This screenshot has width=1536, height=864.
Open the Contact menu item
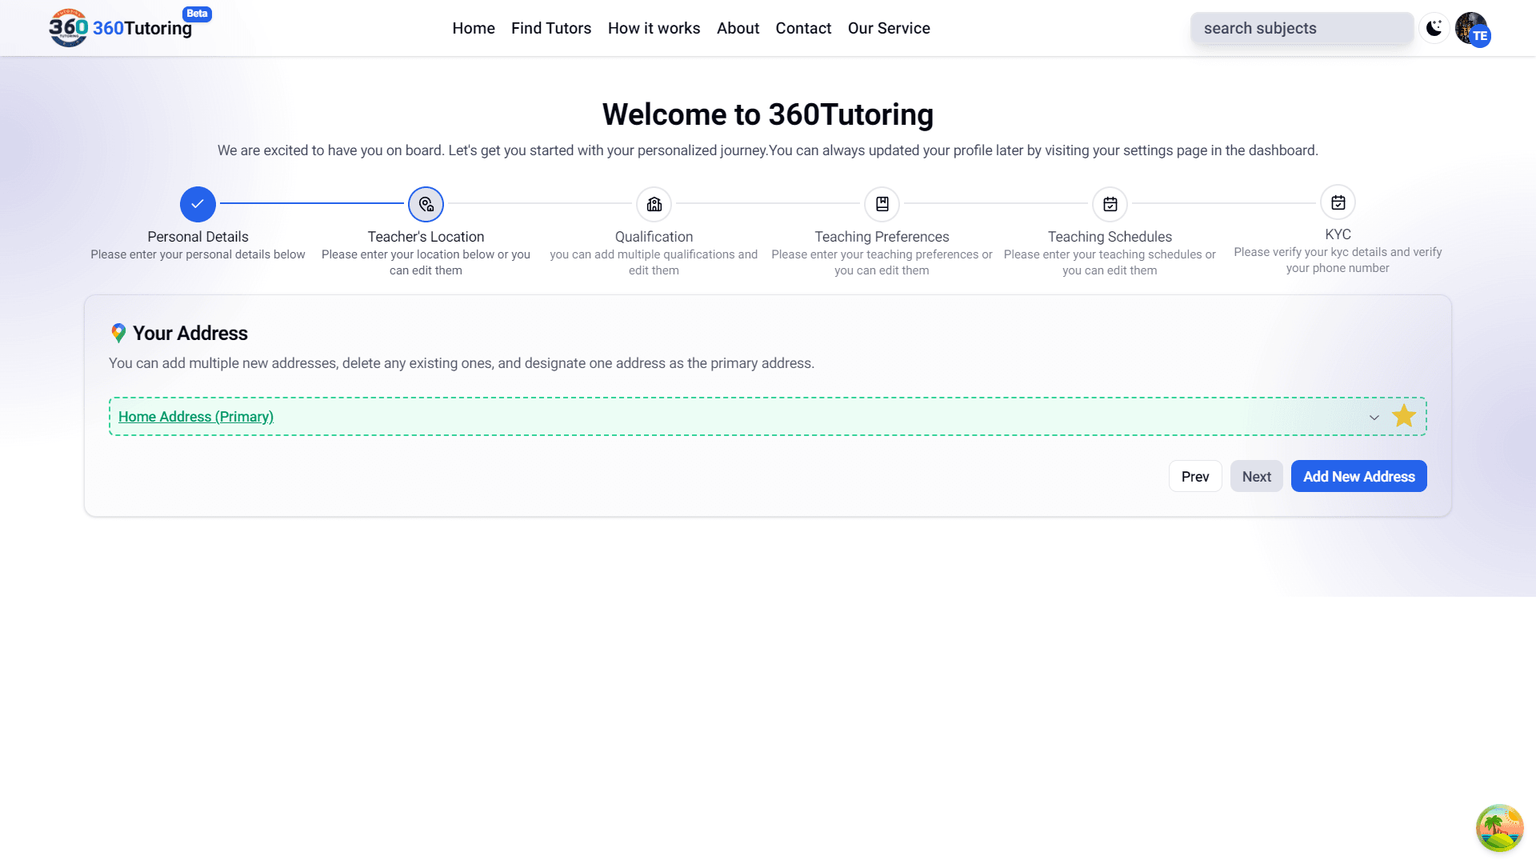click(803, 28)
